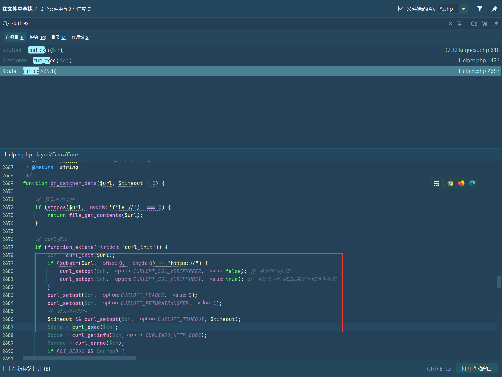This screenshot has width=502, height=377.
Task: Click Helper.php 2687 file reference
Action: (479, 71)
